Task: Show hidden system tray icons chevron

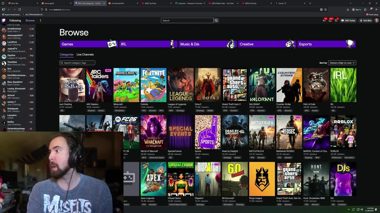Action: [349, 209]
